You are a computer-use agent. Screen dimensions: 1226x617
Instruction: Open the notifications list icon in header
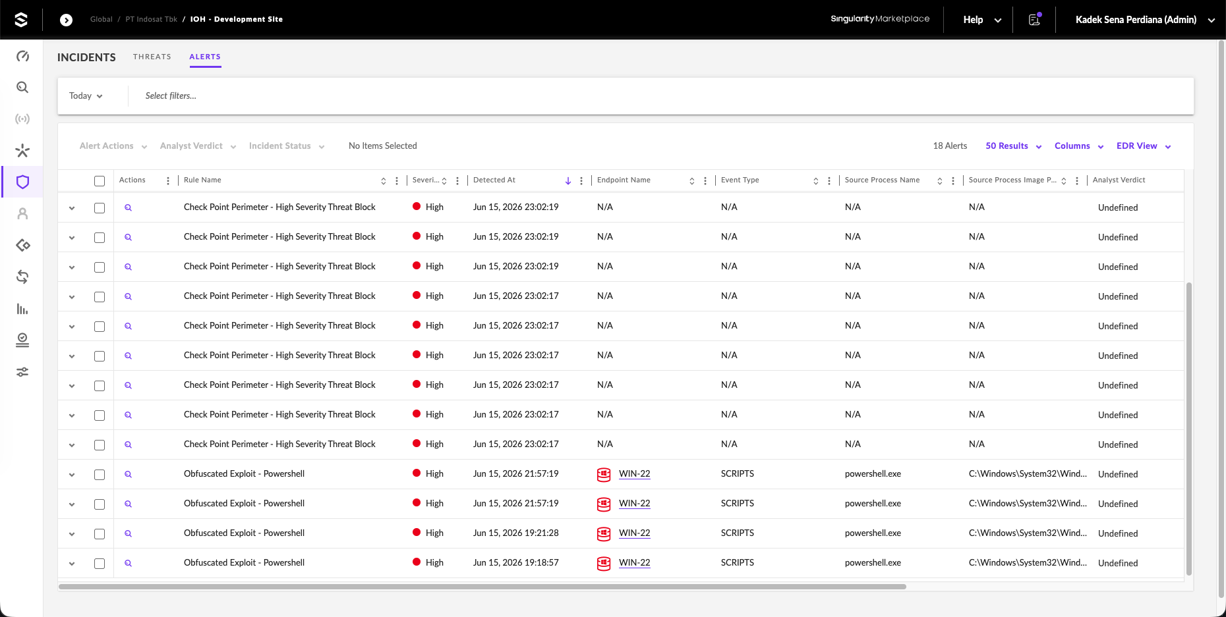pyautogui.click(x=1034, y=20)
